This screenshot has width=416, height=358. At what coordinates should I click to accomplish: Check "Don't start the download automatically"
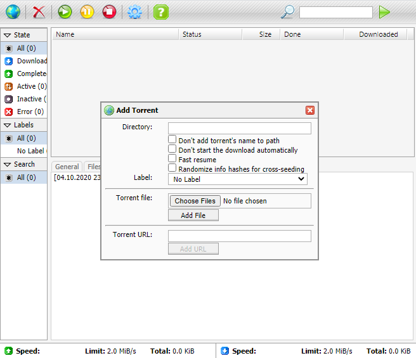pyautogui.click(x=172, y=150)
